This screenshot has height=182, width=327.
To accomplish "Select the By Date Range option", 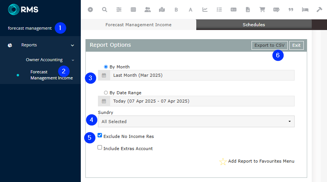I will [x=106, y=93].
